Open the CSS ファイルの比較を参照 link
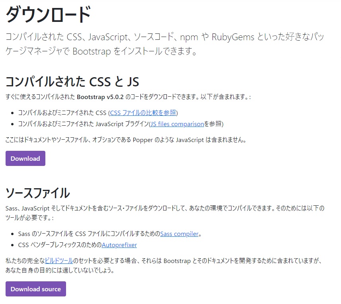Screen dimensions: 341x304 coord(143,113)
